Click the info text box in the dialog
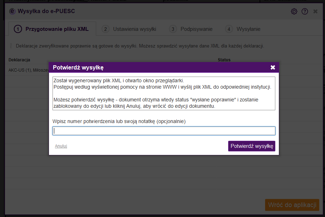This screenshot has height=217, width=325. (x=164, y=93)
